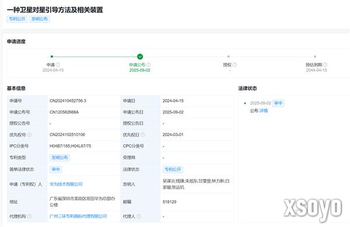Click 2025-09-02 date in legal status list
Screen dimensions: 350x227
point(260,103)
